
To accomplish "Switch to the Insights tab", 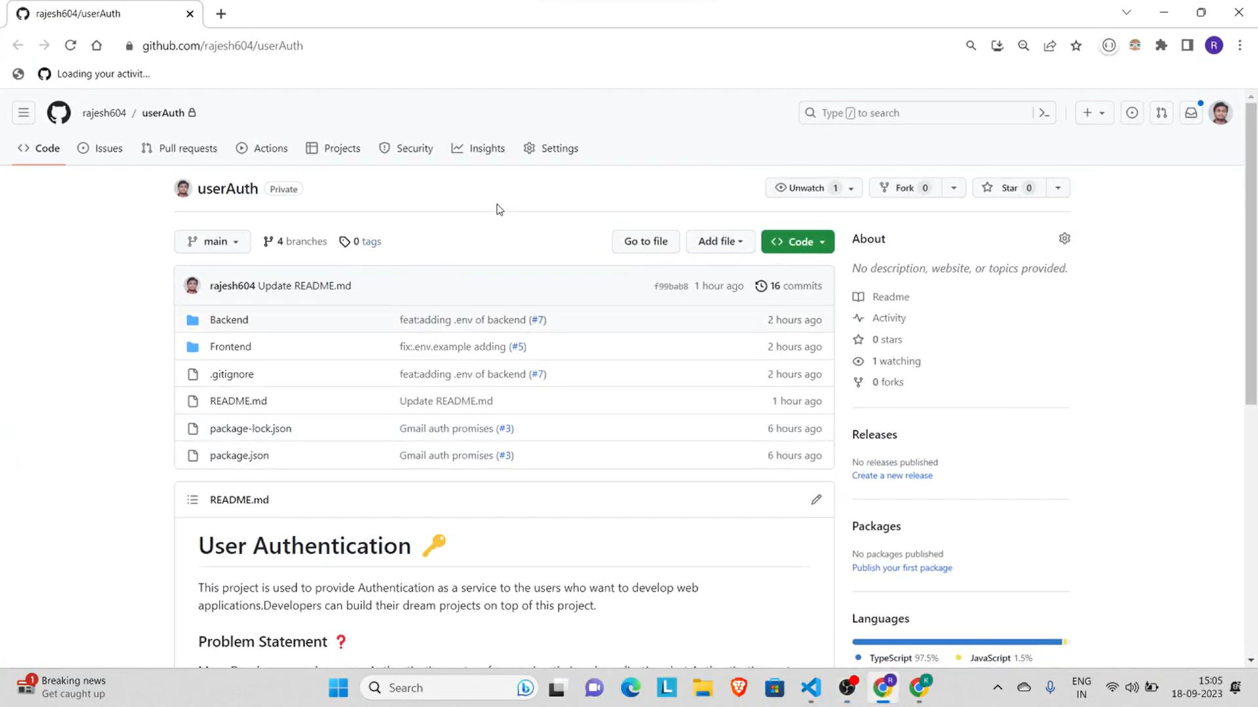I will point(478,149).
